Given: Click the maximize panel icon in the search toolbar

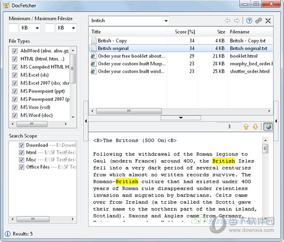Looking at the screenshot, I should pos(268,21).
